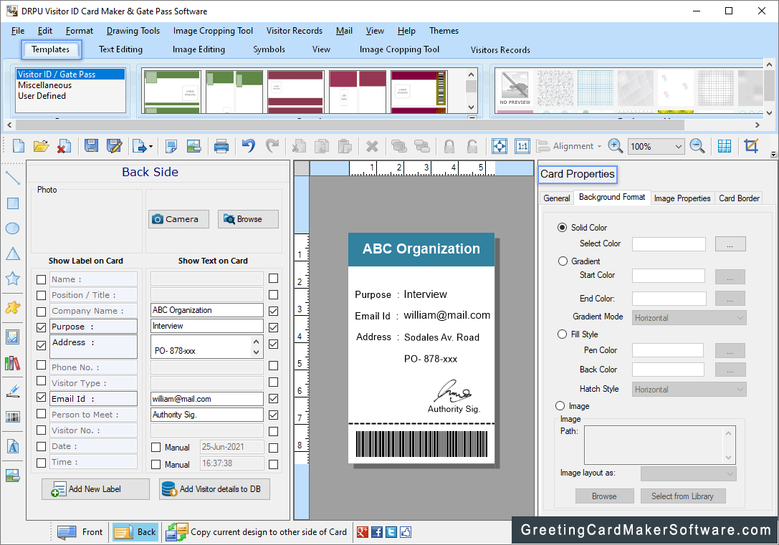The image size is (779, 545).
Task: Open the Visitor Records menu
Action: pyautogui.click(x=294, y=31)
